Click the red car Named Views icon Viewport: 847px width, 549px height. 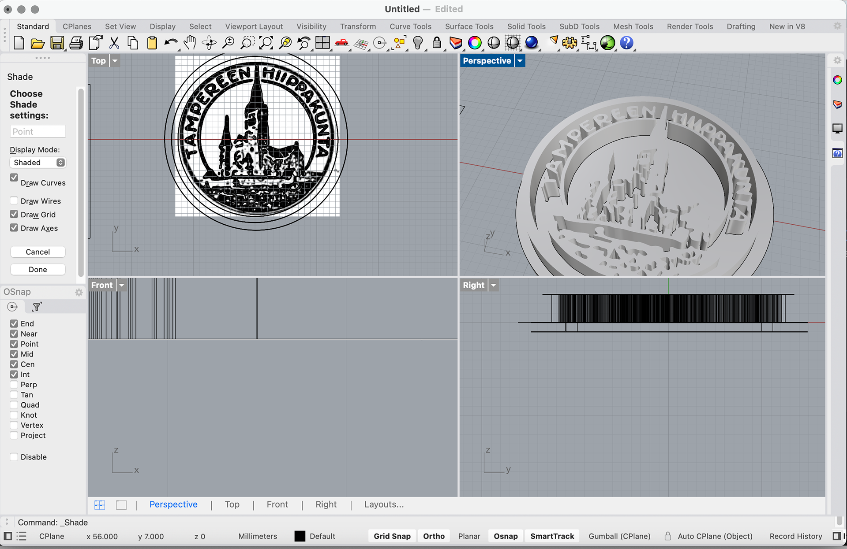click(x=342, y=43)
